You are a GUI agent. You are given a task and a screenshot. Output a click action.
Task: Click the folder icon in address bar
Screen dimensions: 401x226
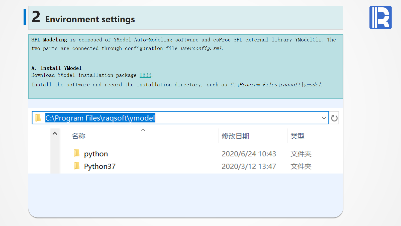point(38,118)
